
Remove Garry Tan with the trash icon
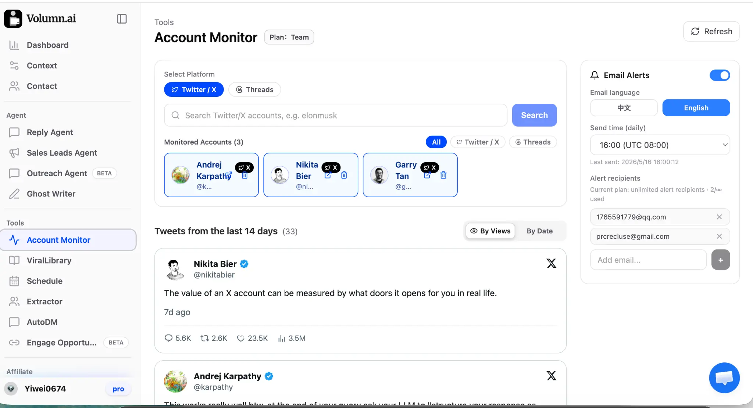(443, 175)
